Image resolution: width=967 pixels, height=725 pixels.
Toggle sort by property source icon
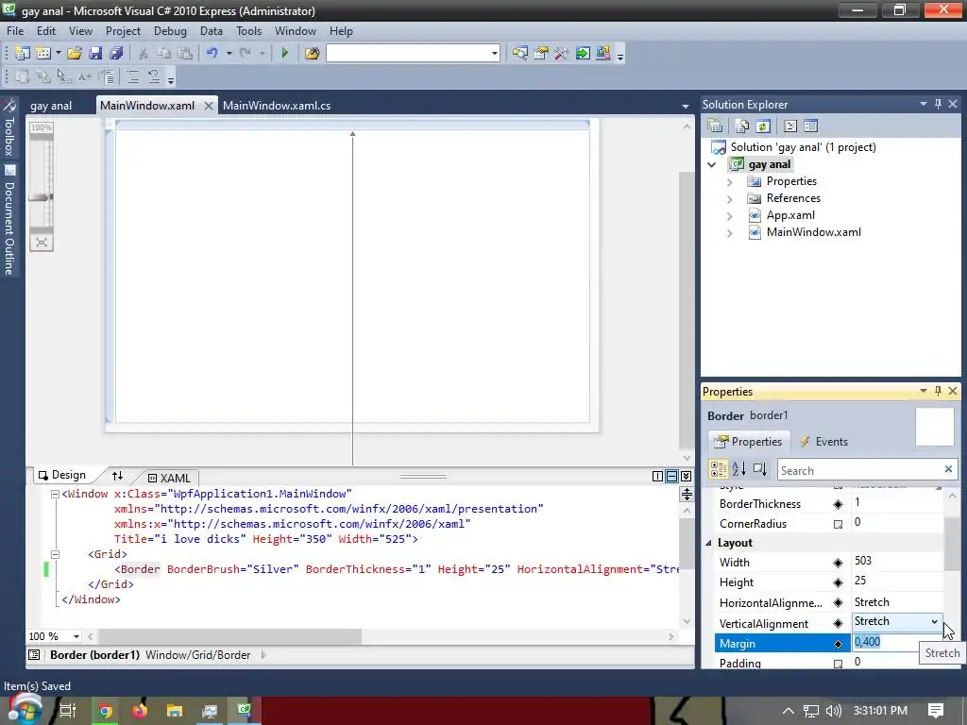click(x=760, y=469)
